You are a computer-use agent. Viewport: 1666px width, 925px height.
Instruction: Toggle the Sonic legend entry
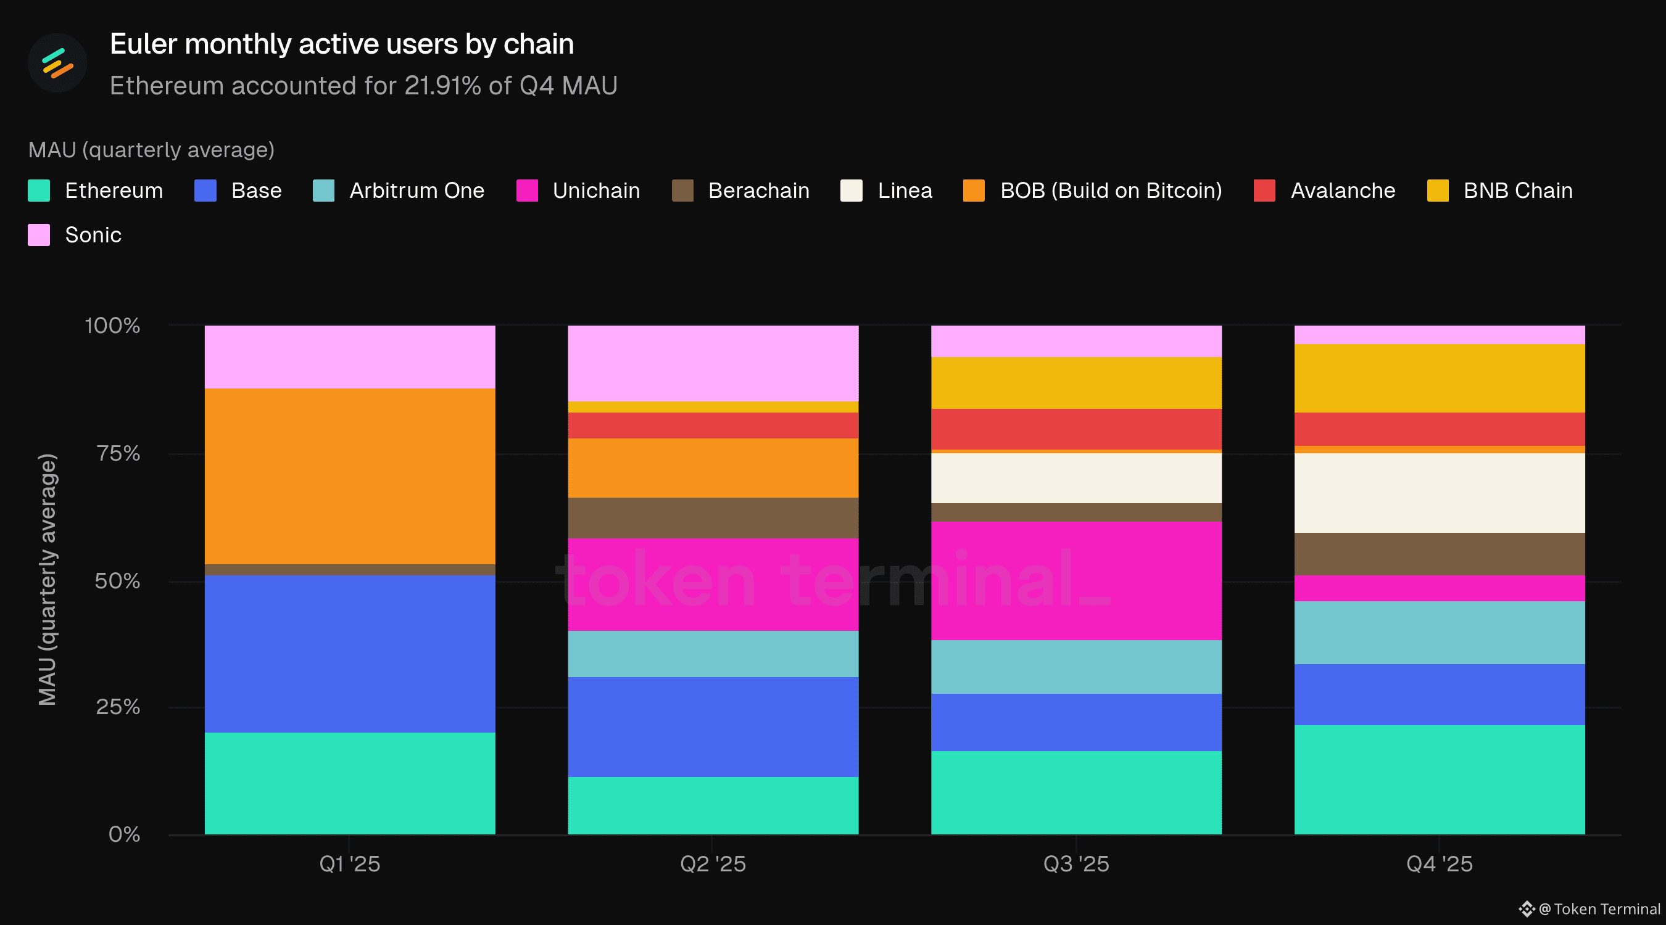click(75, 235)
